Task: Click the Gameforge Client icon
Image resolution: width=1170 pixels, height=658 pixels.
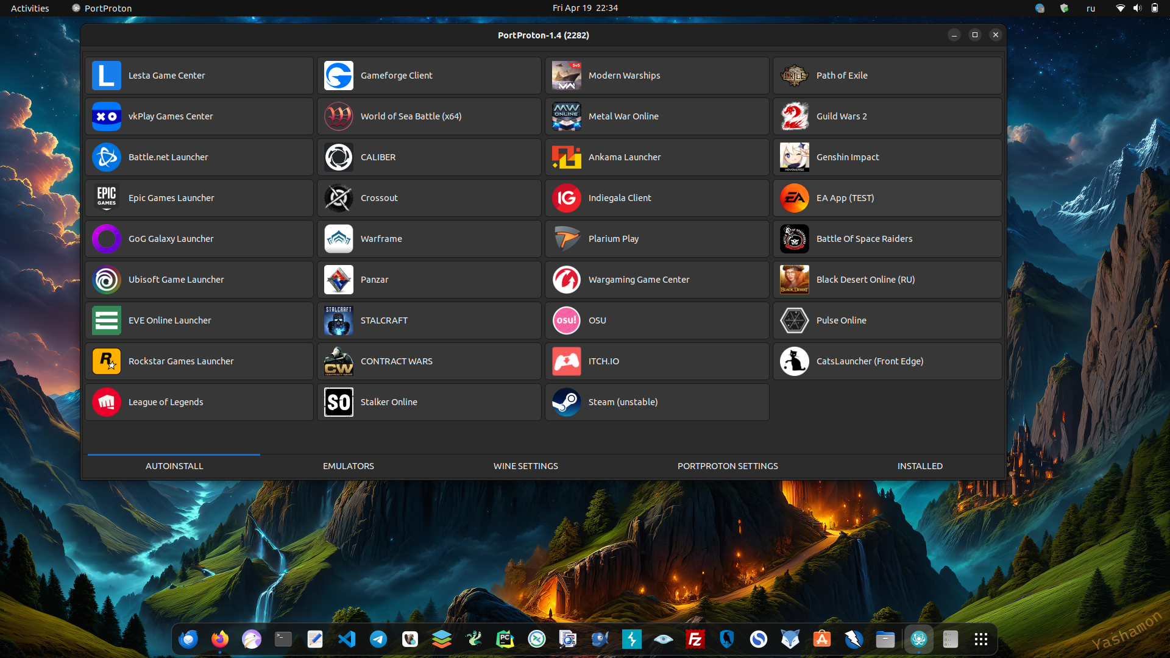Action: 339,76
